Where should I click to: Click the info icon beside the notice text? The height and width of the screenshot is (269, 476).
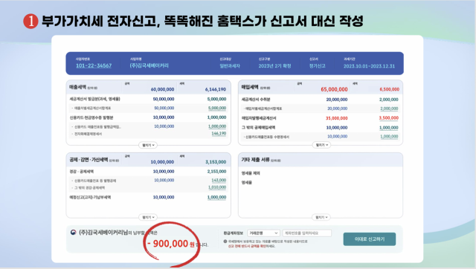[225, 242]
